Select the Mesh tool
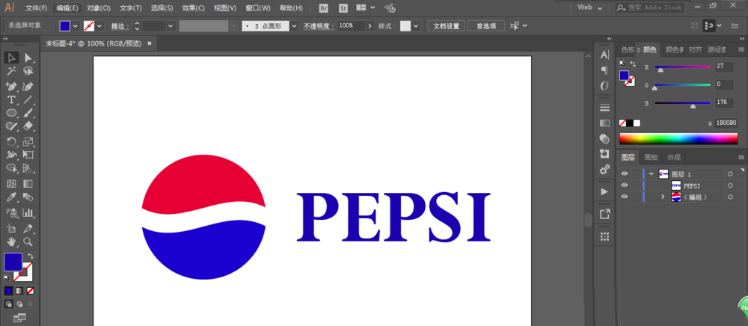Image resolution: width=748 pixels, height=326 pixels. pos(11,183)
